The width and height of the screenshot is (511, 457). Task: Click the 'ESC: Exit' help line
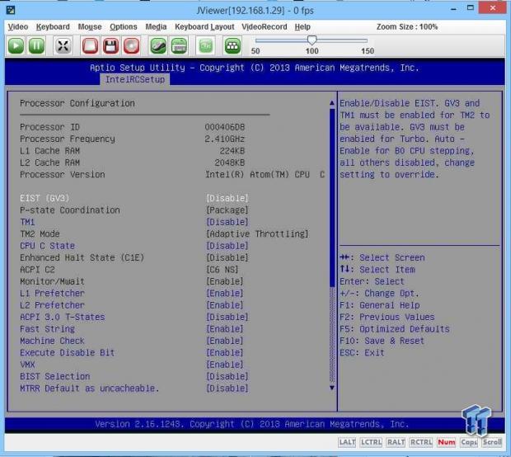pos(362,352)
